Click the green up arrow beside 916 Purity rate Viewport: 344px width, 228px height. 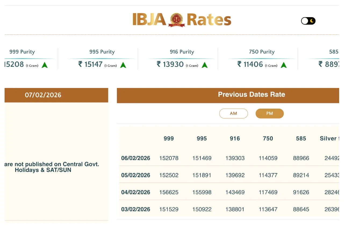pos(205,64)
